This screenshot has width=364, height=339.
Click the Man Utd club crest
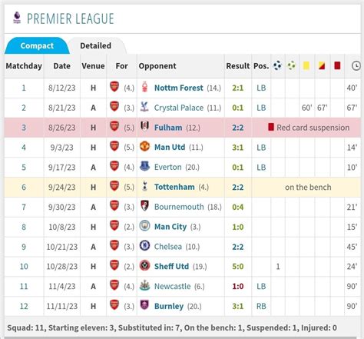(x=144, y=147)
